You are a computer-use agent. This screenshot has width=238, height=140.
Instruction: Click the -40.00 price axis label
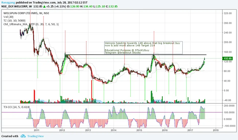(227, 100)
